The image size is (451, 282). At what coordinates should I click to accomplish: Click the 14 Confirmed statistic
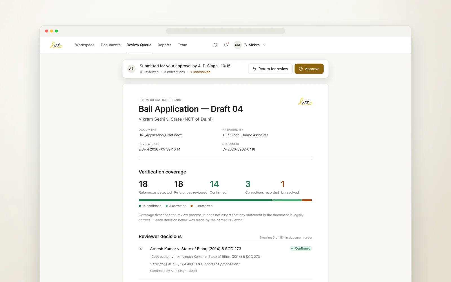218,187
